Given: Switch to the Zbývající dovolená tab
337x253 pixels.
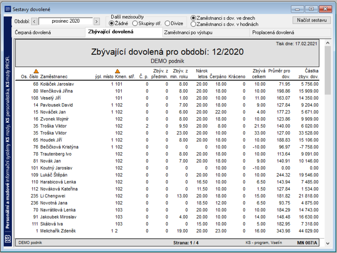Looking at the screenshot, I should click(x=124, y=32).
